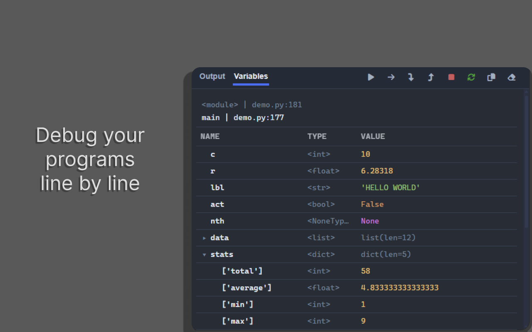This screenshot has height=332, width=532.
Task: Click the <list> type cell
Action: (321, 238)
